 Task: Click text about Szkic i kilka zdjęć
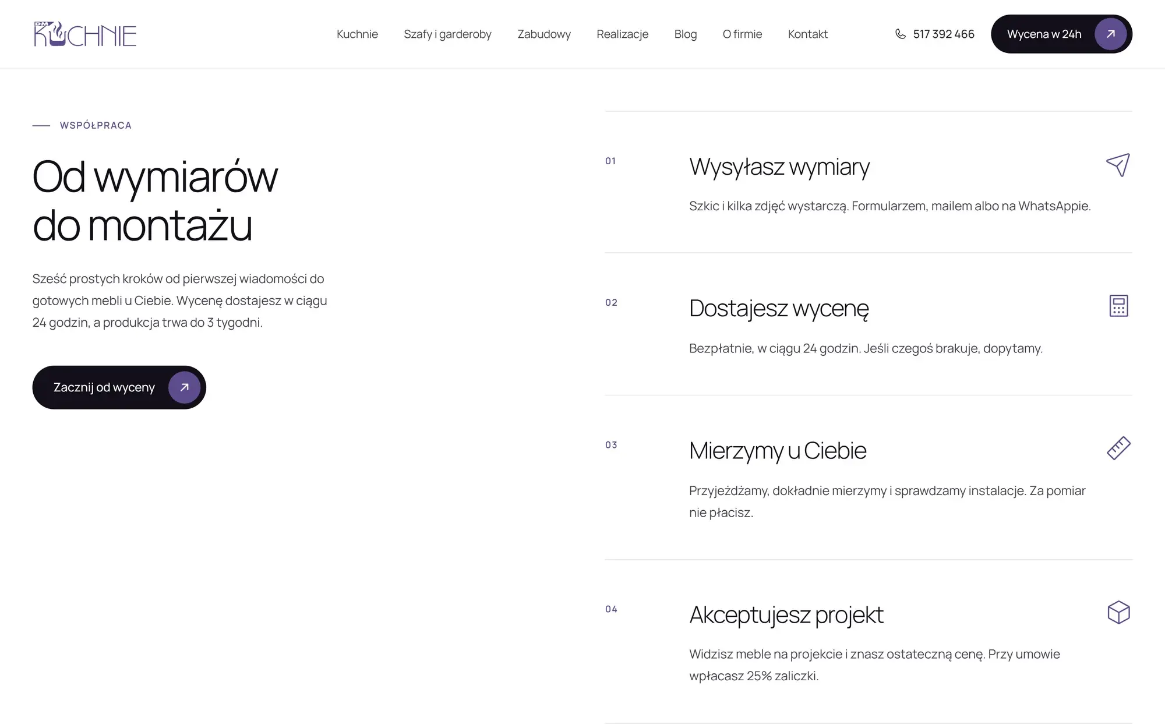click(x=889, y=206)
